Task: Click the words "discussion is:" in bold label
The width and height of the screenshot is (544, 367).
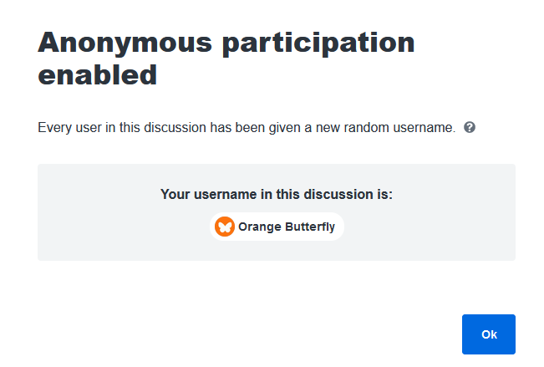Action: point(348,194)
